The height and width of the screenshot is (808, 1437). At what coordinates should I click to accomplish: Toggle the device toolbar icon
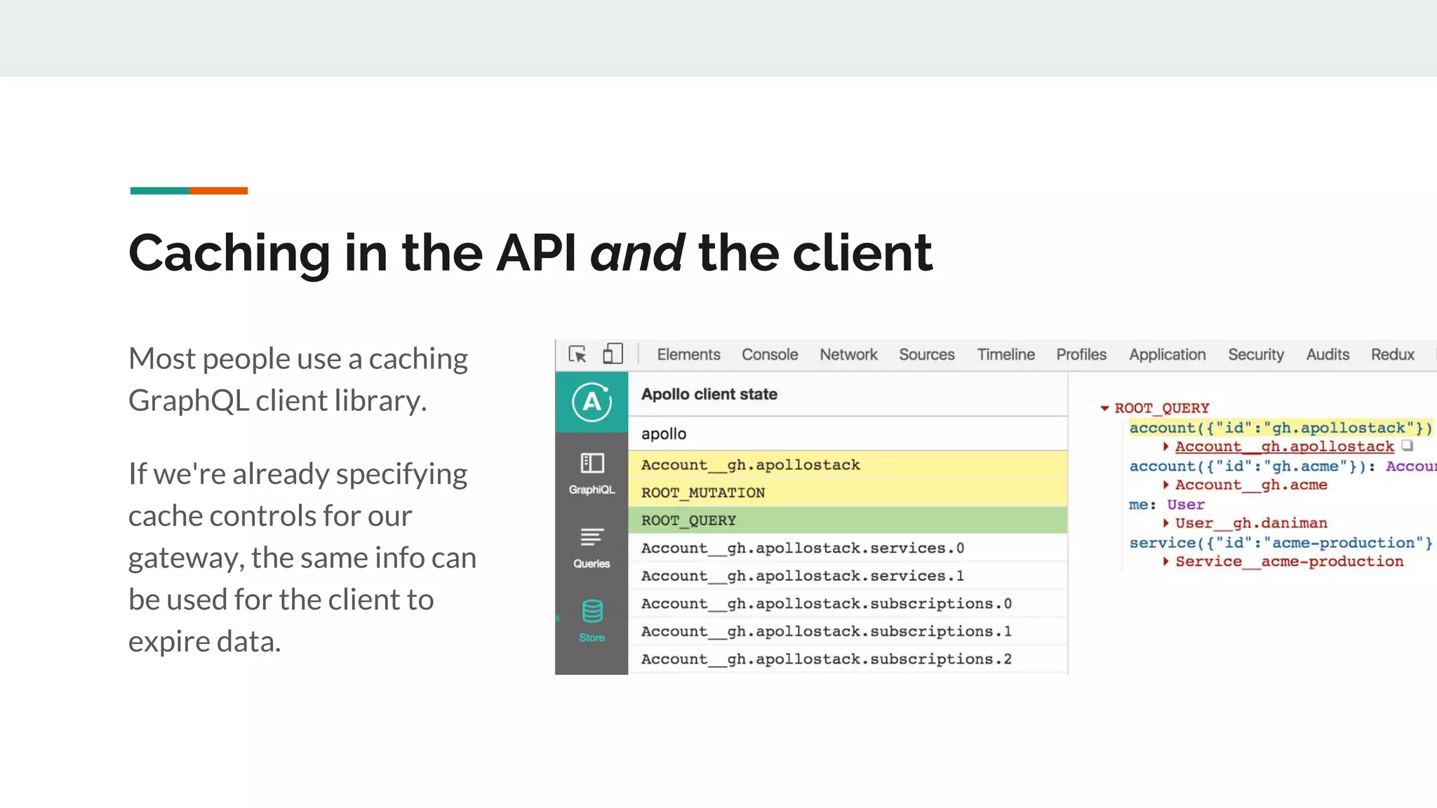click(613, 353)
